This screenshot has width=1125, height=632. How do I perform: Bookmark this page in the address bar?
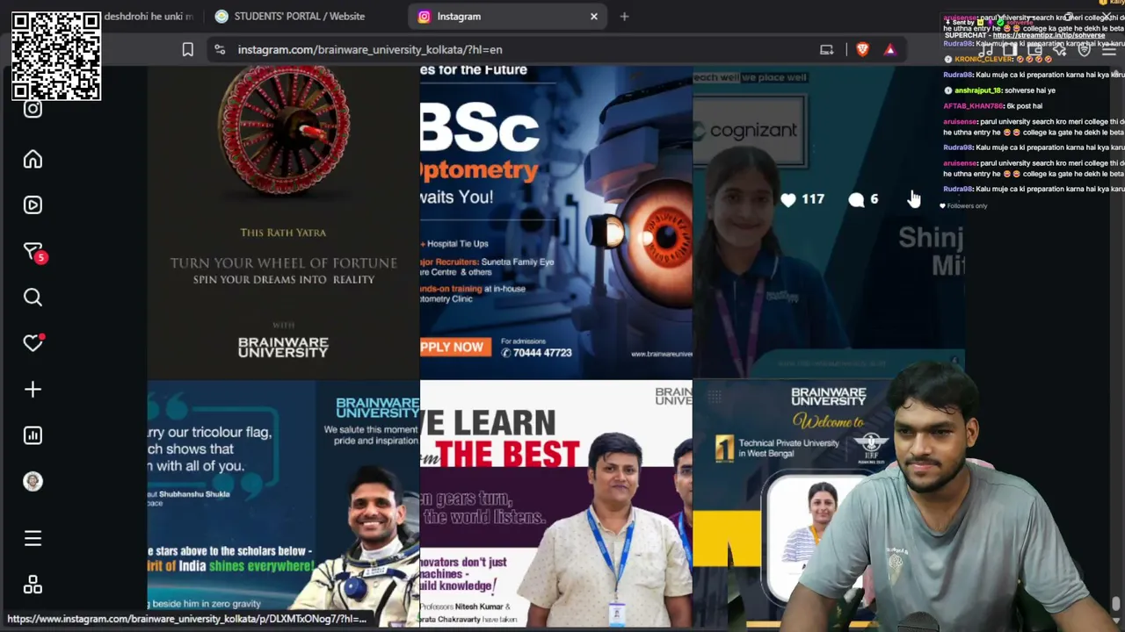[187, 50]
